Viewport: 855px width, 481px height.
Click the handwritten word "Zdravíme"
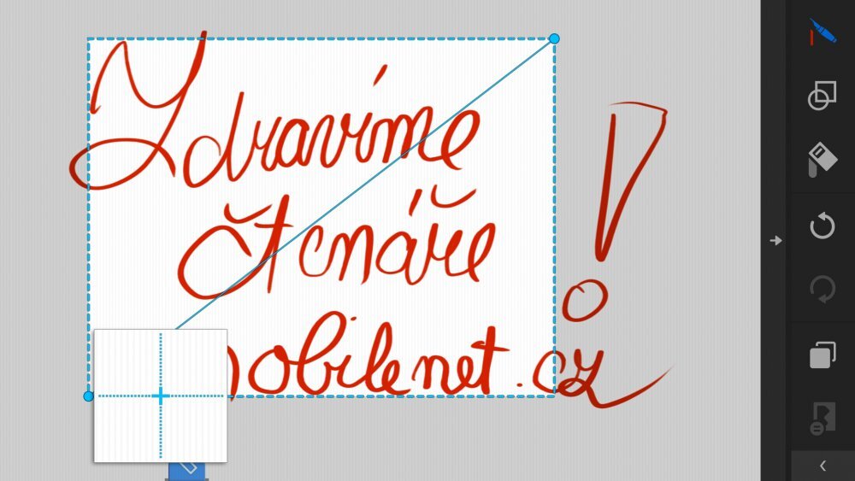click(x=274, y=128)
